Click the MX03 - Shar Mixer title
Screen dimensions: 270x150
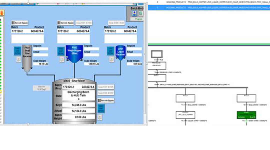point(74,80)
